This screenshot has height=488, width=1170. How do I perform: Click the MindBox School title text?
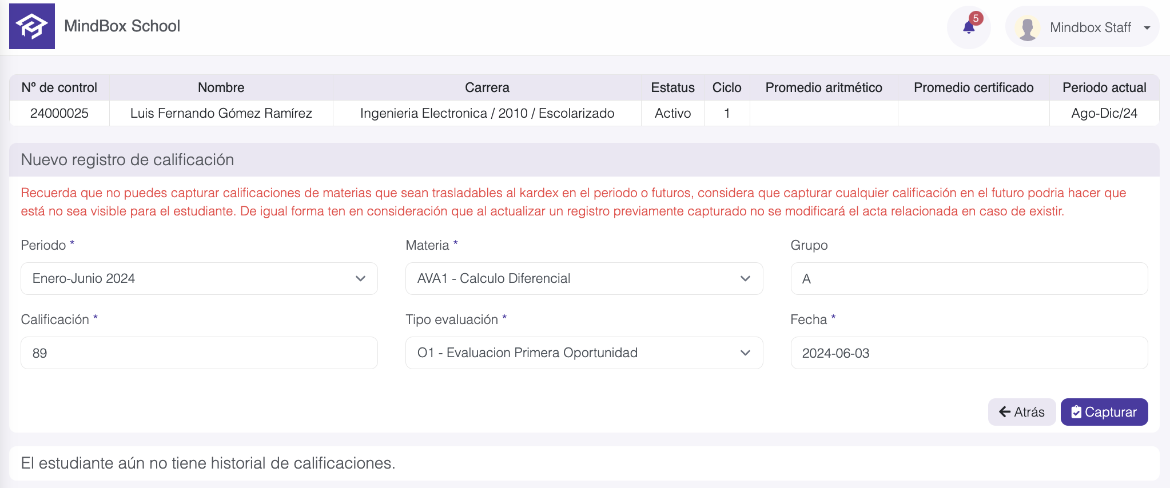[x=122, y=26]
